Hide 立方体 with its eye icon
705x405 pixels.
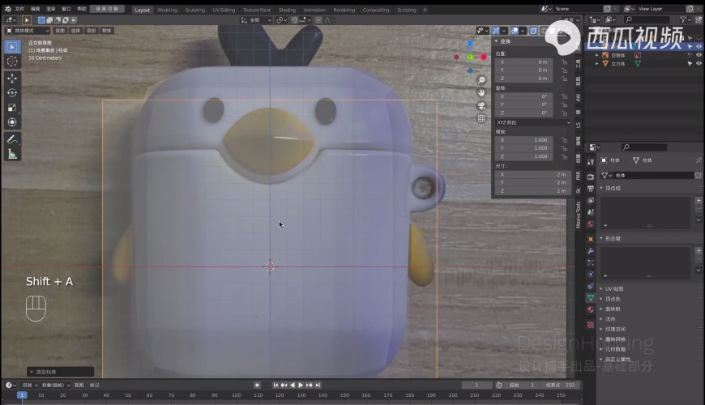(x=699, y=63)
